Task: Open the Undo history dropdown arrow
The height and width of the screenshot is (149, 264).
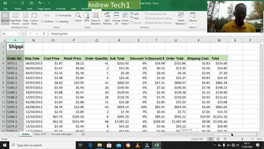Action: click(x=43, y=3)
